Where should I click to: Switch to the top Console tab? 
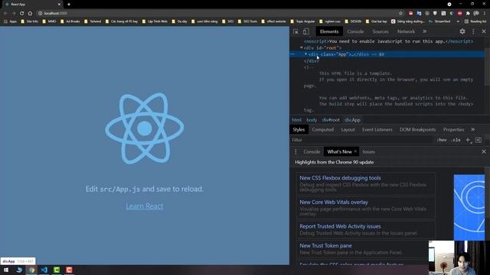pos(355,31)
